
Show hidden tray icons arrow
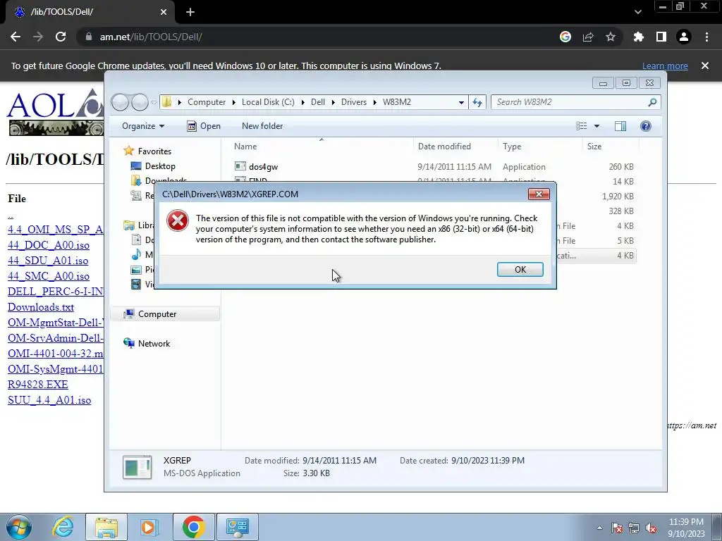pyautogui.click(x=599, y=528)
